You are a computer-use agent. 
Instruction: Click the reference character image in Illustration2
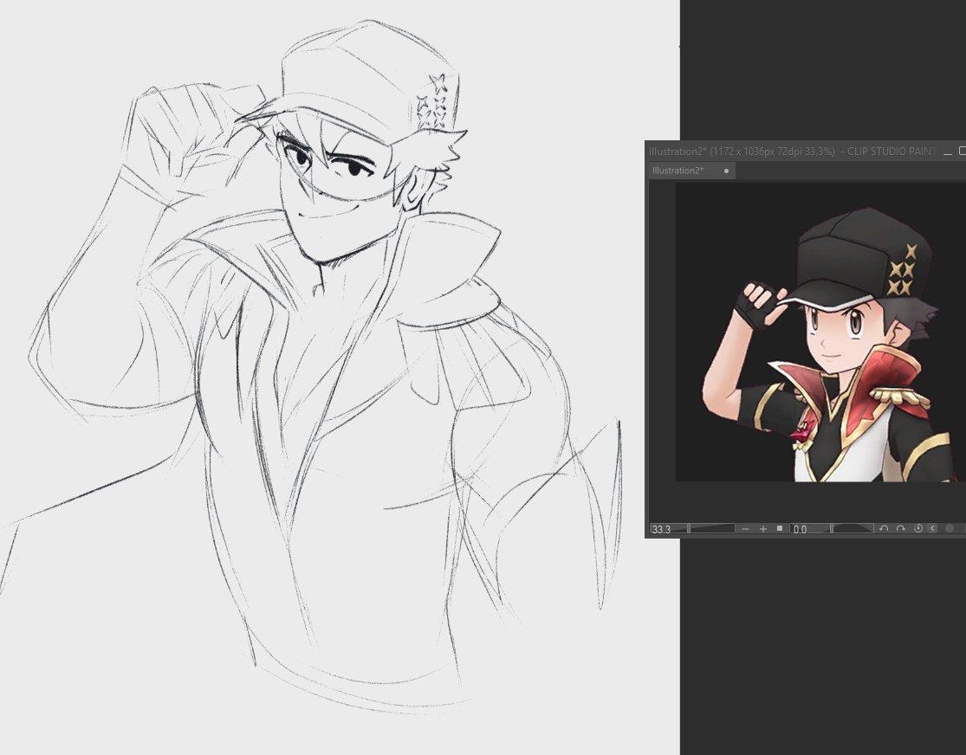(x=822, y=332)
